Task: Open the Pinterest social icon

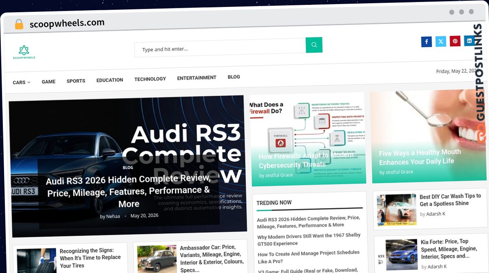Action: pyautogui.click(x=455, y=41)
